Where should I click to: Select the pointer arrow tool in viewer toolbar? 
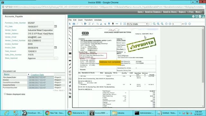[70, 24]
